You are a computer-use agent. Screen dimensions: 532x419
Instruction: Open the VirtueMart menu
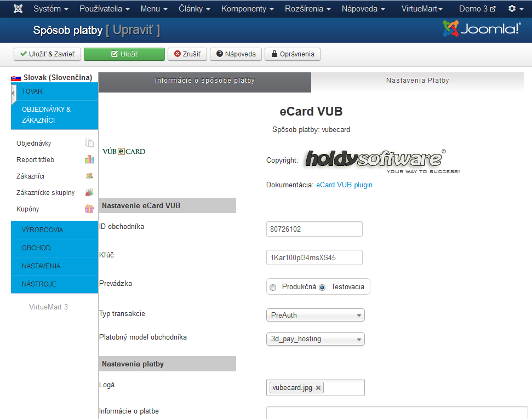click(422, 9)
